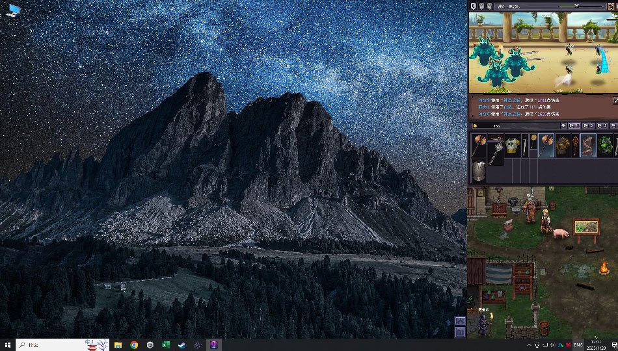Launch Excel from the taskbar
618x351 pixels.
click(166, 345)
